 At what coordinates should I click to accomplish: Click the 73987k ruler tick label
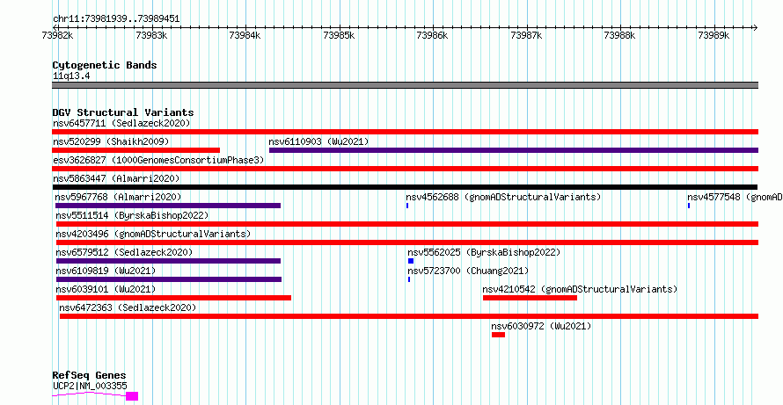coord(526,35)
